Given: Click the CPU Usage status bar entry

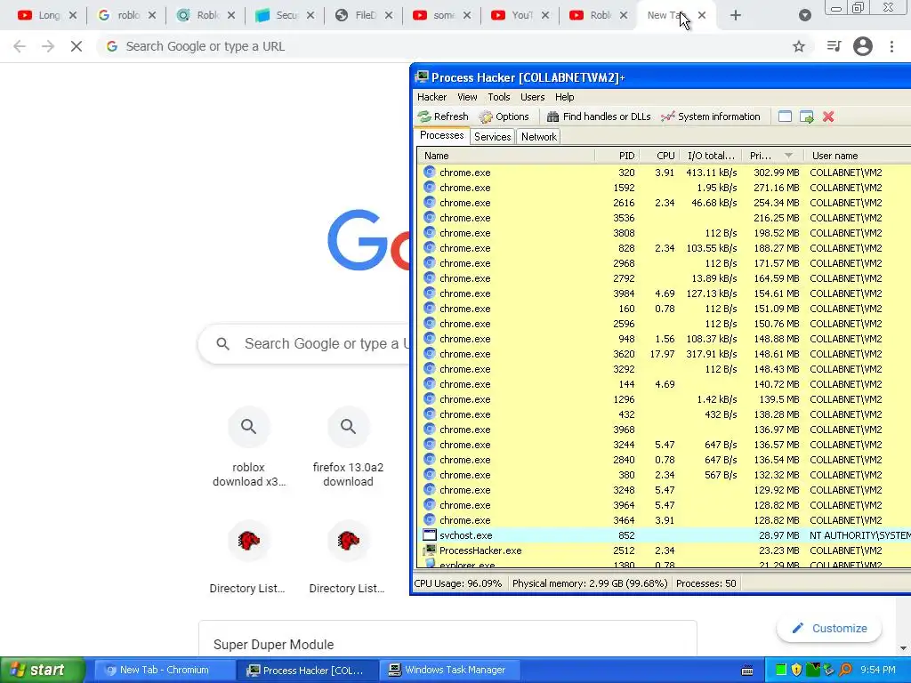Looking at the screenshot, I should tap(458, 583).
